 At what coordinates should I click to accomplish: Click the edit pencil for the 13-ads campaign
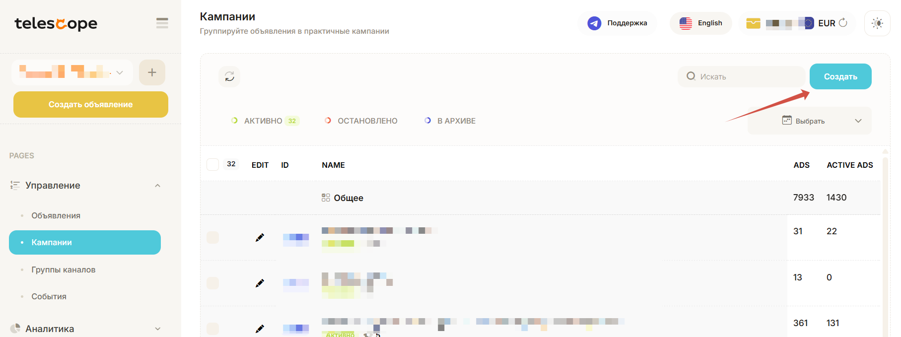coord(260,283)
